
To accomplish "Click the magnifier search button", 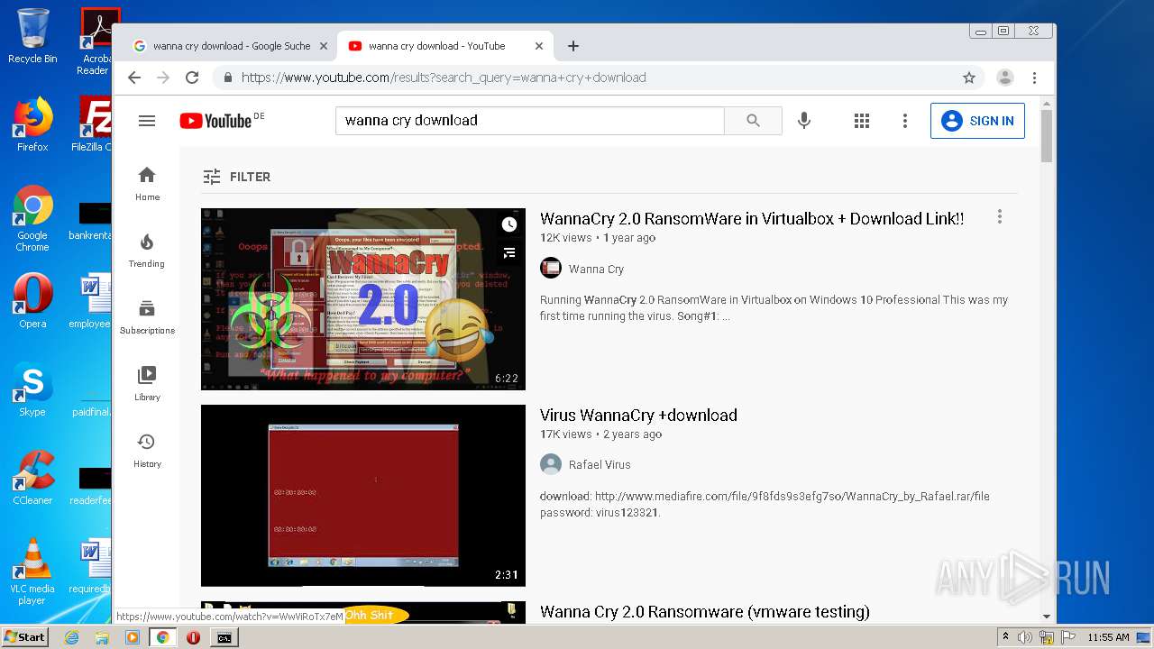I will tap(753, 121).
